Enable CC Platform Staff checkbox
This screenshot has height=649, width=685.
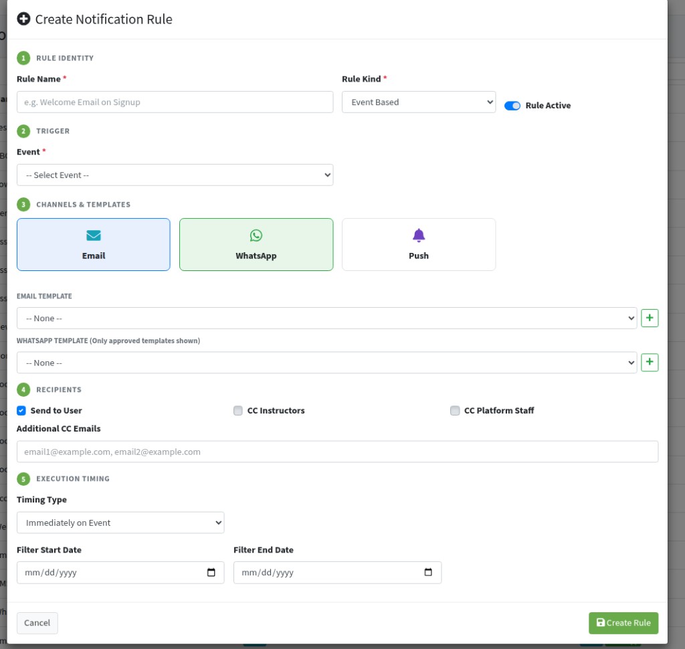tap(455, 410)
